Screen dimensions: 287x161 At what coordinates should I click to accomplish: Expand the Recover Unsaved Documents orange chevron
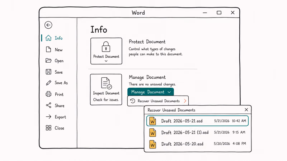click(185, 101)
